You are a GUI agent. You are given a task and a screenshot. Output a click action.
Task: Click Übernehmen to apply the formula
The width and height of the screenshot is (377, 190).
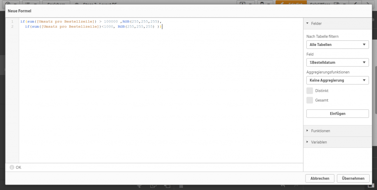pyautogui.click(x=353, y=178)
